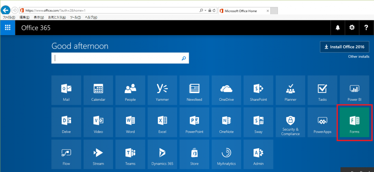Go back with the browser back arrow
The height and width of the screenshot is (172, 374).
(x=5, y=10)
